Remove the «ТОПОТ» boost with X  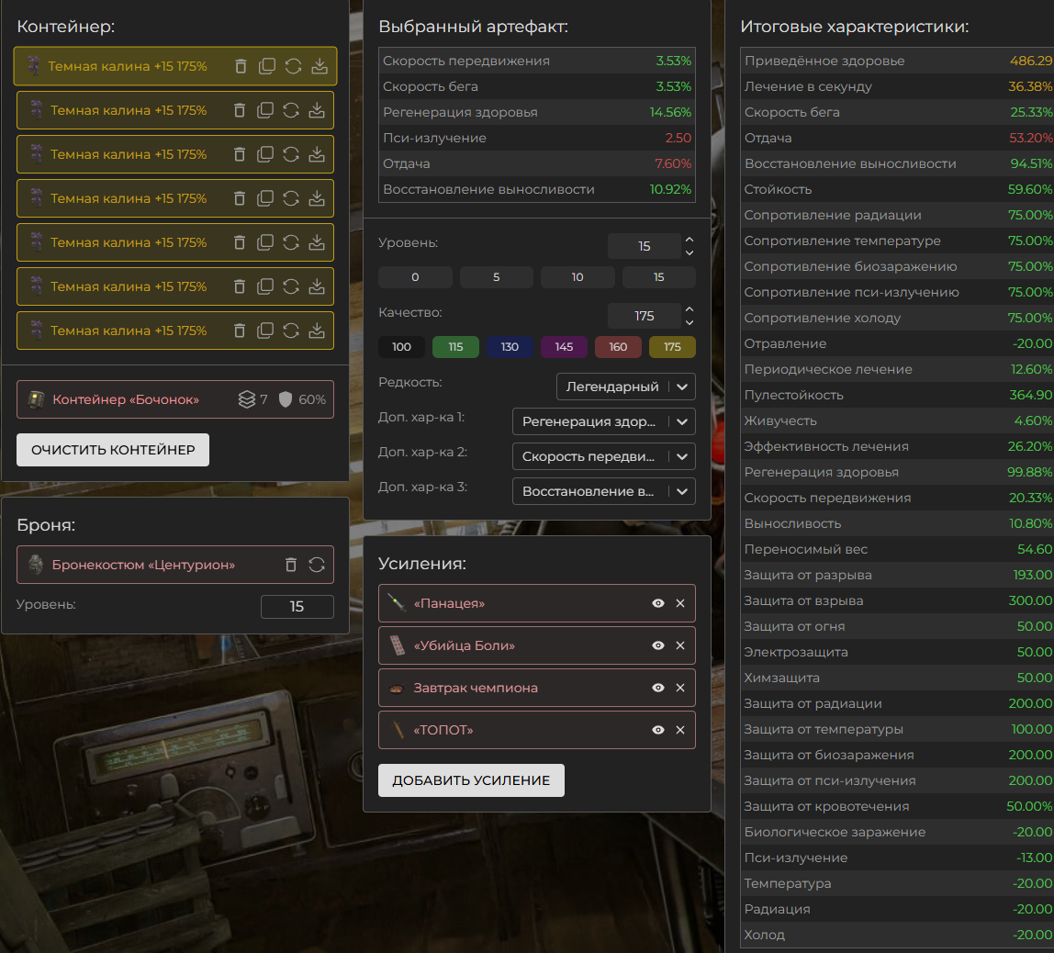click(x=680, y=730)
